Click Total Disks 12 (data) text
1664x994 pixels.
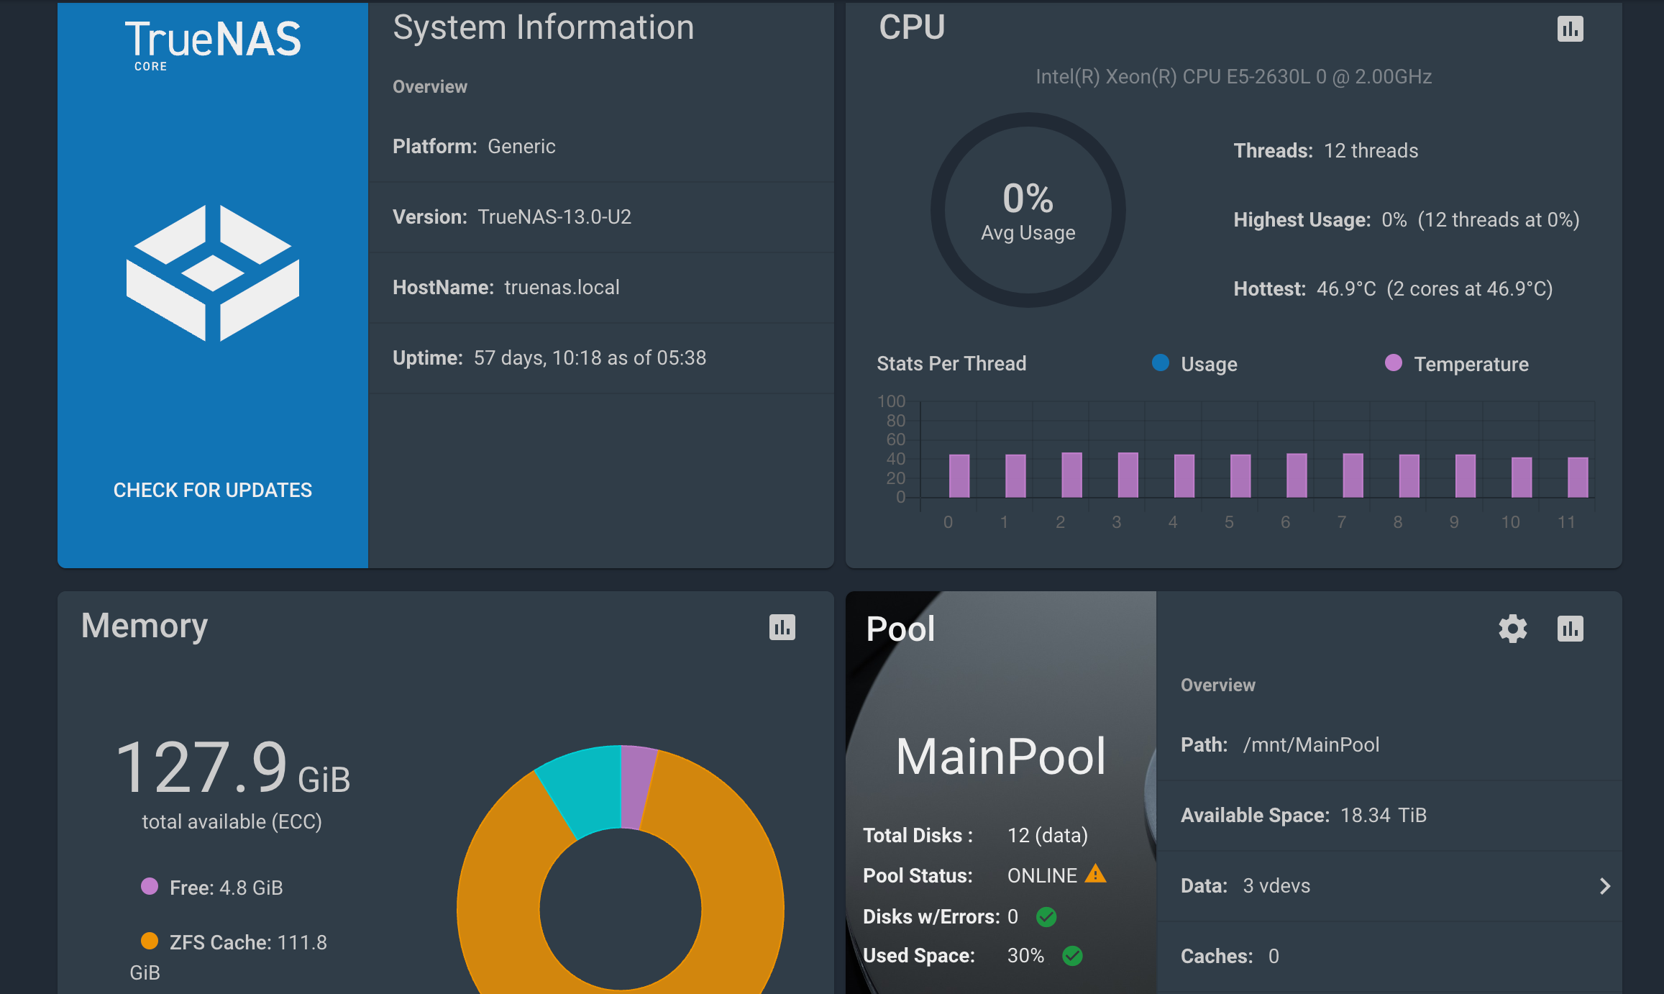click(975, 835)
